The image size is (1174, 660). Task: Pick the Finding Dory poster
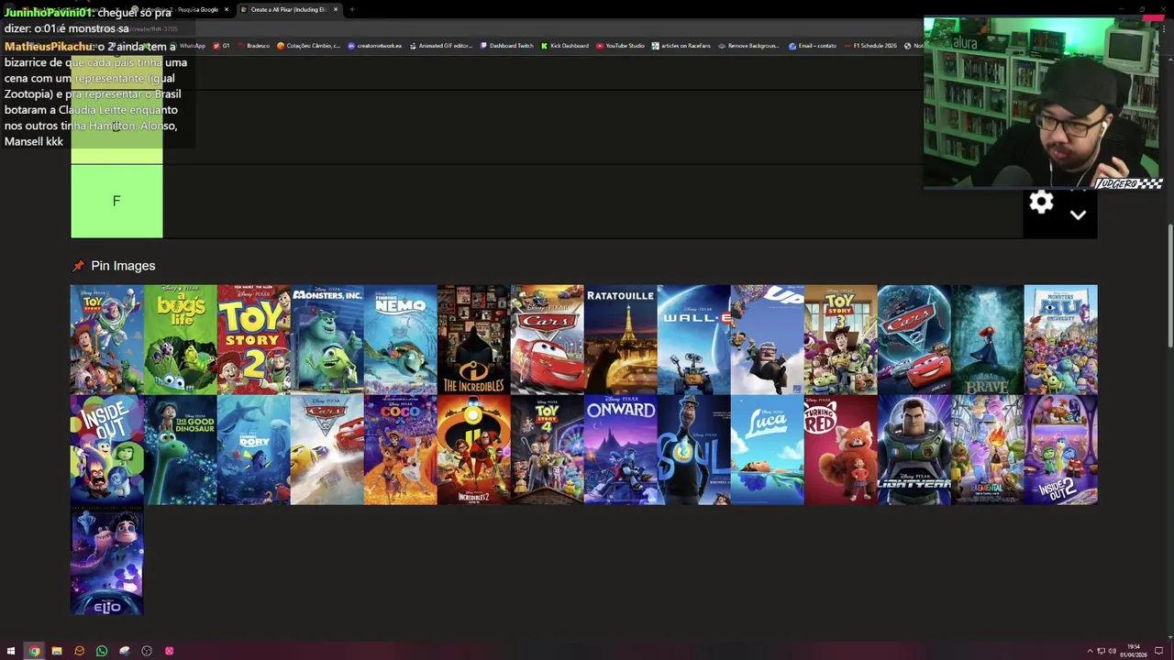[x=254, y=450]
